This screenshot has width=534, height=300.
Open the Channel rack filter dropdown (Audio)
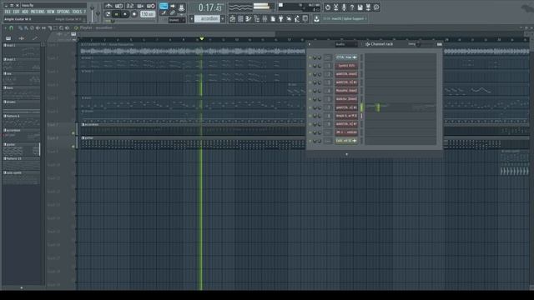click(346, 44)
